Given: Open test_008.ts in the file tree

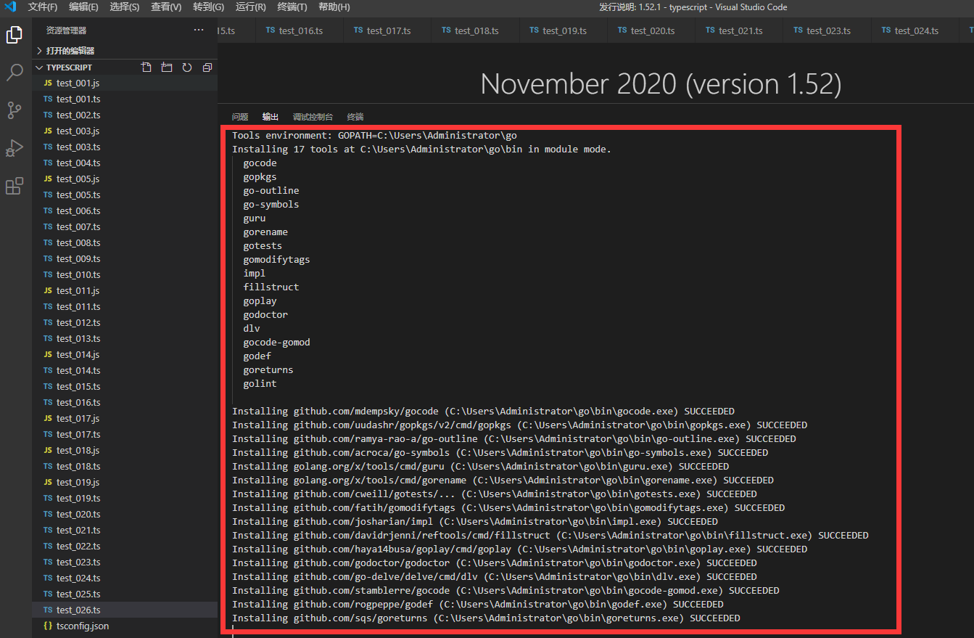Looking at the screenshot, I should 125,242.
